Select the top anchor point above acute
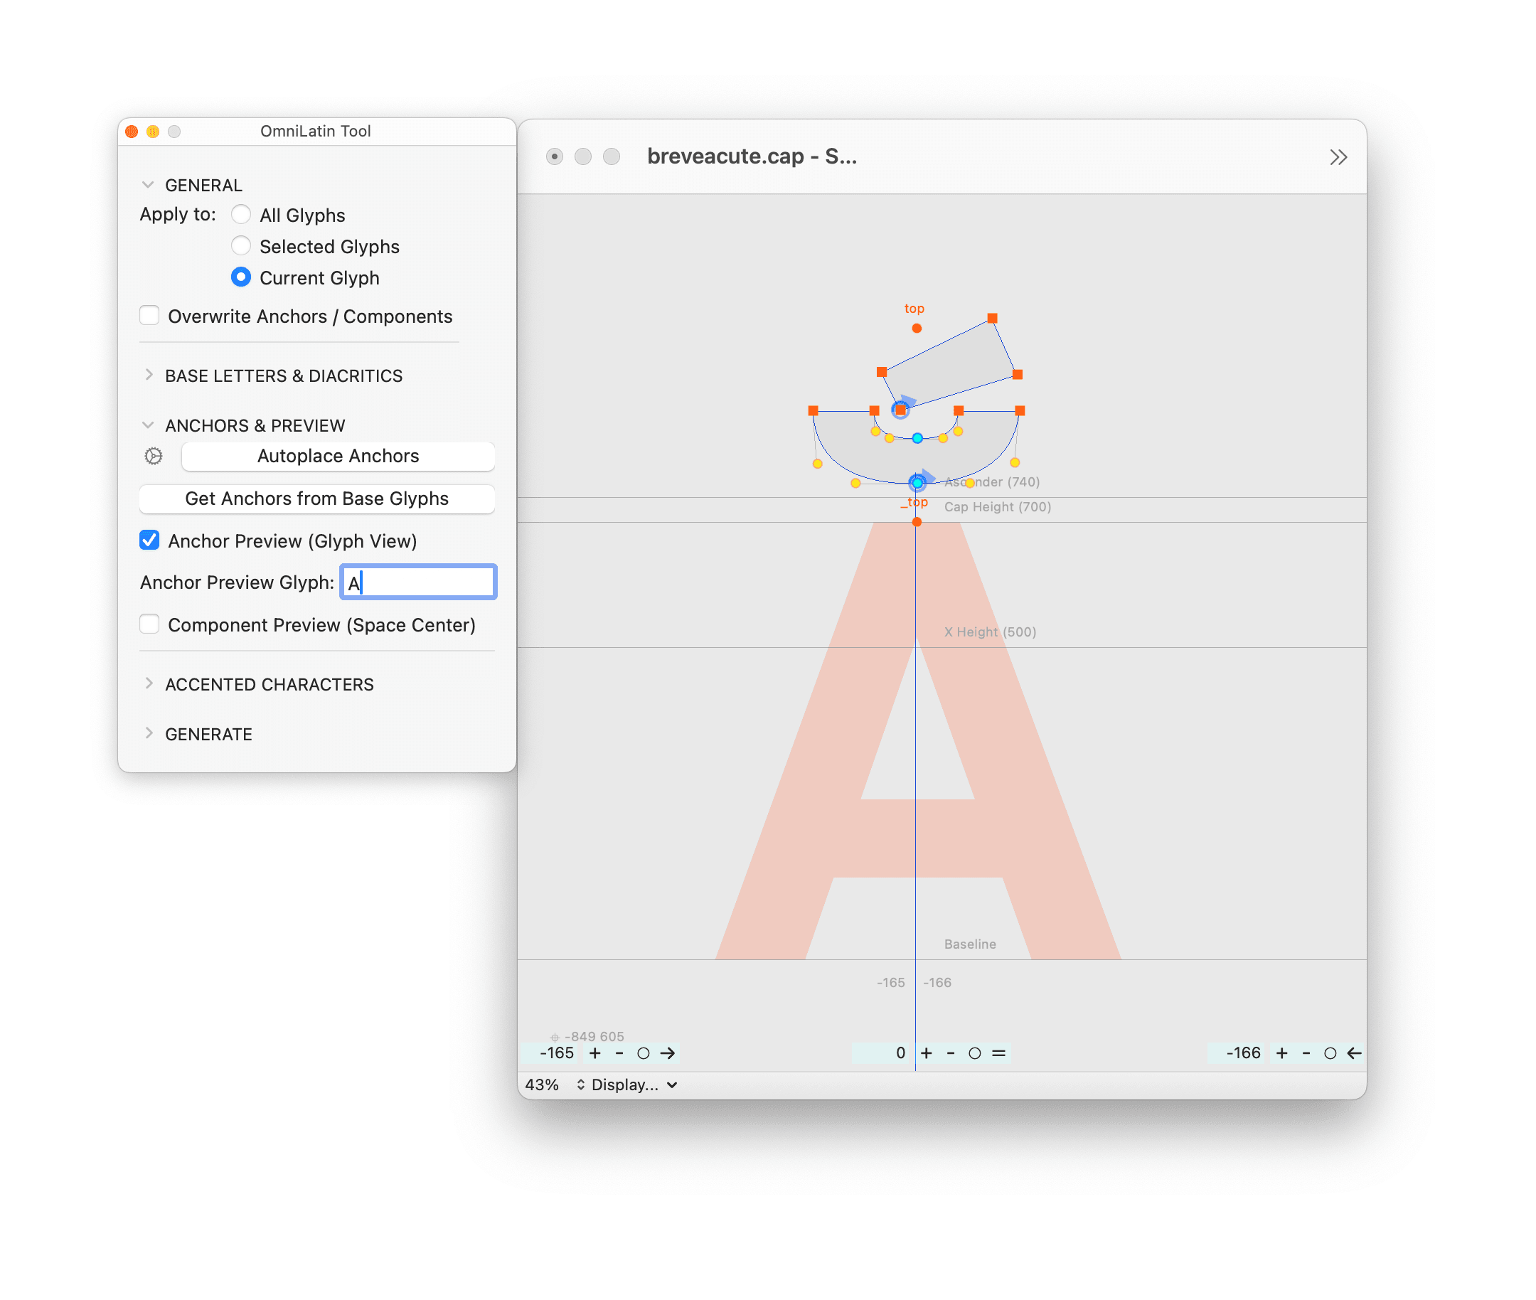Image resolution: width=1536 pixels, height=1300 pixels. pos(916,328)
